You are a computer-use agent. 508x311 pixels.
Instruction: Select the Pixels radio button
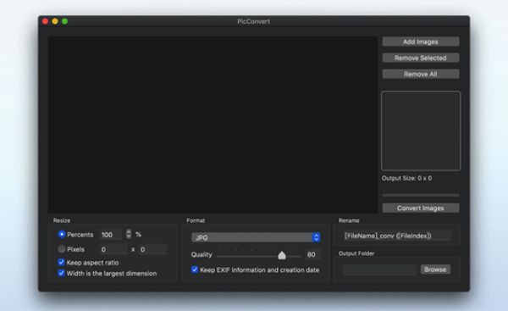[x=62, y=249]
